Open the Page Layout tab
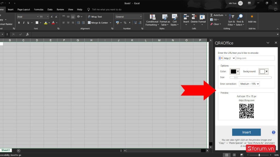Viewport: 280px width, 157px height. [24, 10]
